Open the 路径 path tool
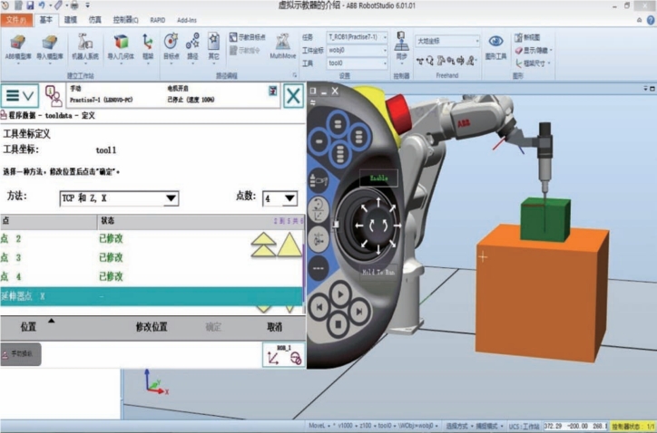657x433 pixels. [x=192, y=45]
